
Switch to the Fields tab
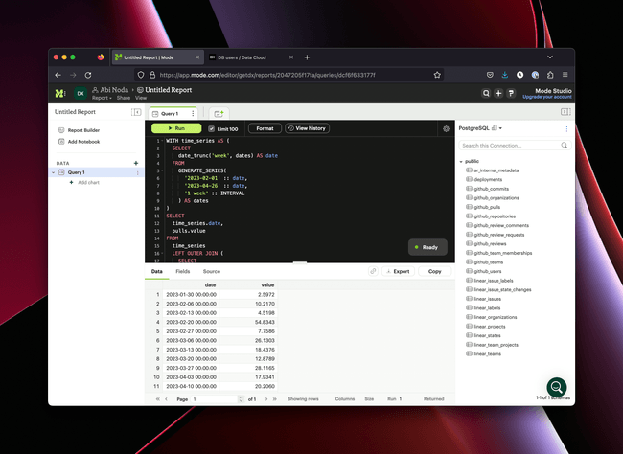pyautogui.click(x=182, y=272)
